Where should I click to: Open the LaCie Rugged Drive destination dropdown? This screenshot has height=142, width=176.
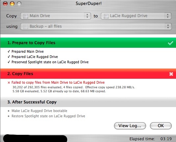[x=136, y=16]
